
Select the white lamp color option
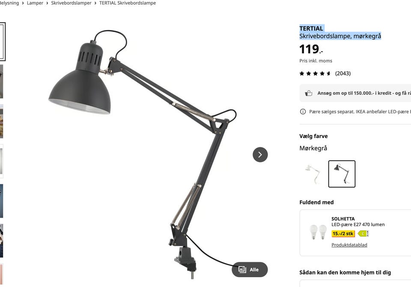pyautogui.click(x=313, y=174)
